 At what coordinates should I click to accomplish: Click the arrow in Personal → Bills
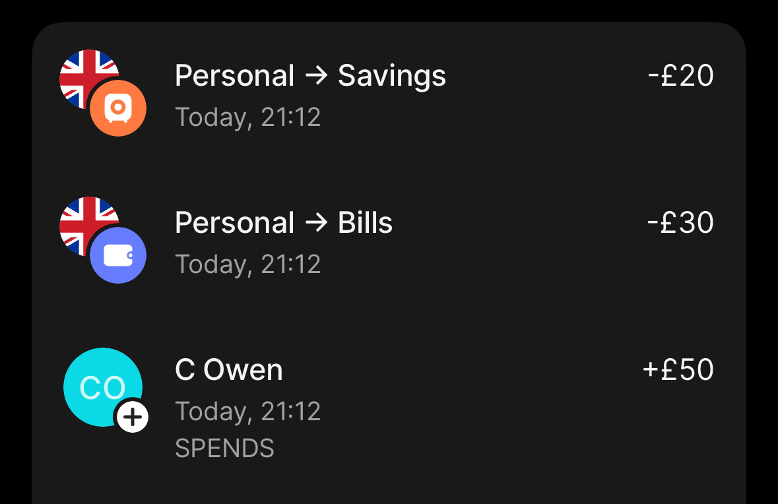click(x=317, y=223)
